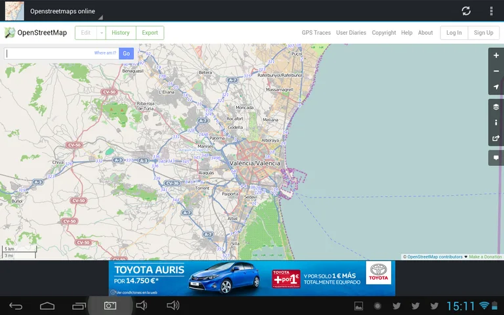Focus the map search input field
The image size is (504, 315).
tap(62, 53)
